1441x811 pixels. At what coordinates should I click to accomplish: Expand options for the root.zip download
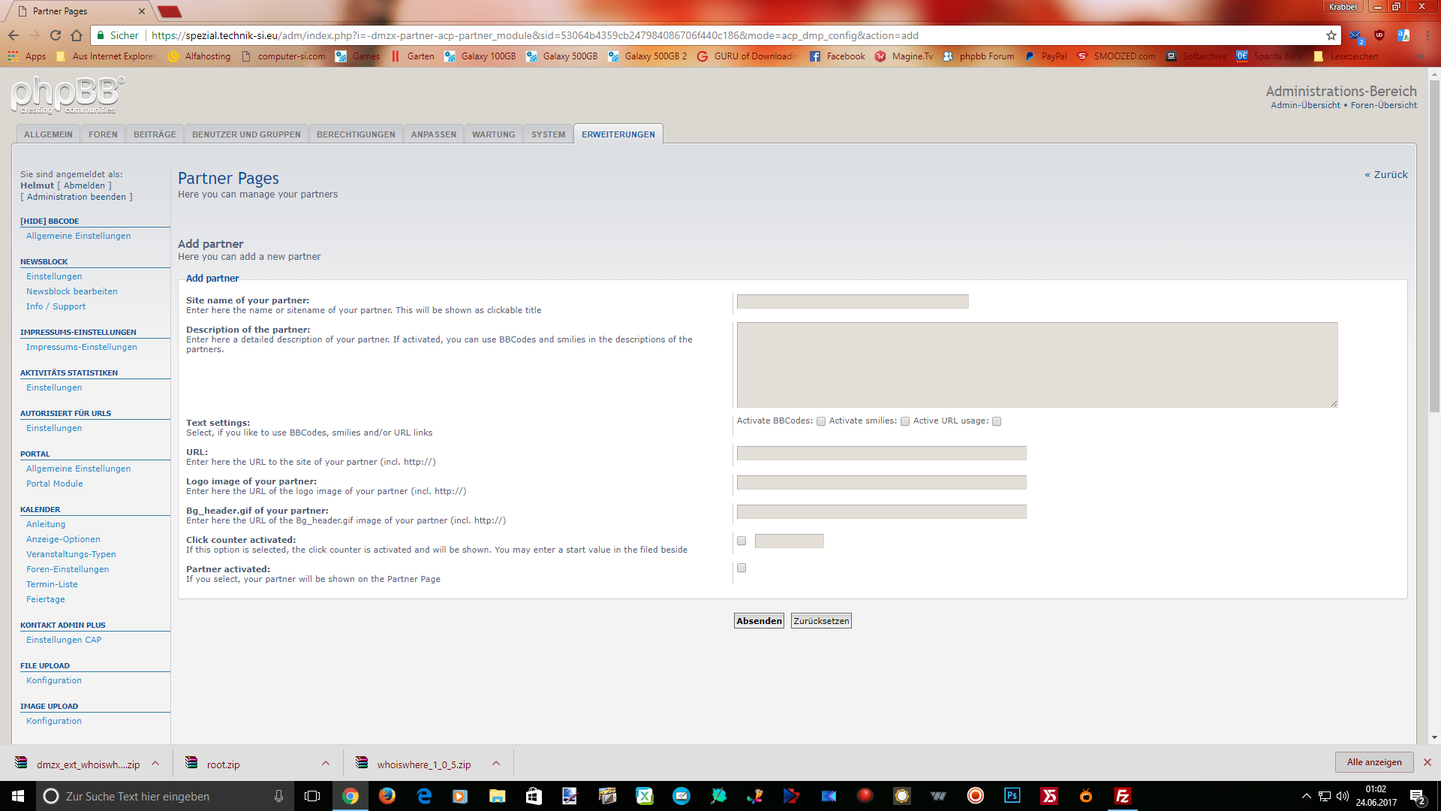click(326, 764)
